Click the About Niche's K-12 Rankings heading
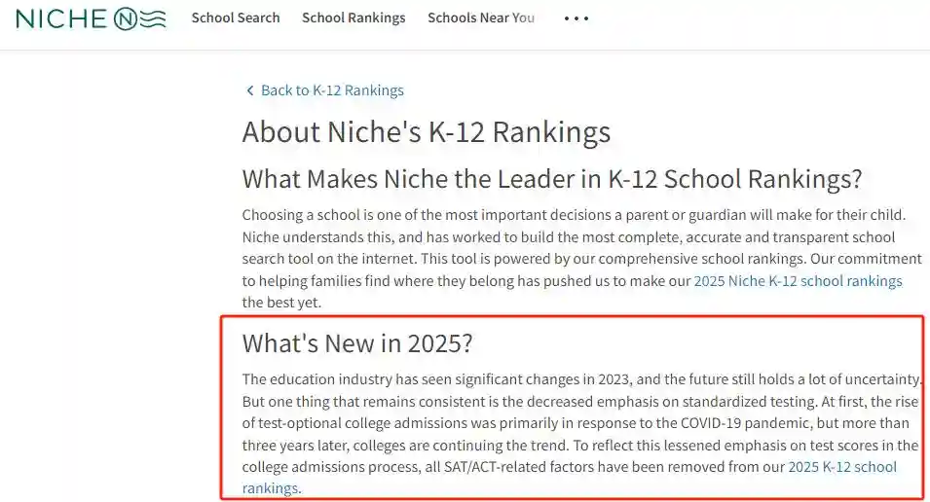Viewport: 930px width, 502px height. point(427,132)
